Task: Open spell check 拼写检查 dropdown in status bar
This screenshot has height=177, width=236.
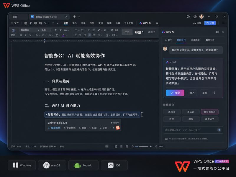Action: click(x=48, y=146)
